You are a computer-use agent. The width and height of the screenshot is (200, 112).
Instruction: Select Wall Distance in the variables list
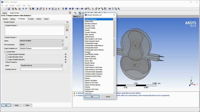89,91
